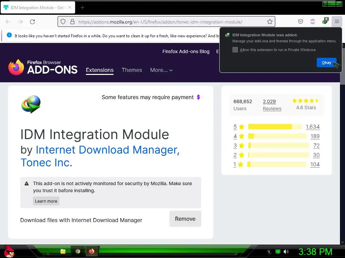
Task: Click the page vertical scrollbar
Action: click(342, 144)
